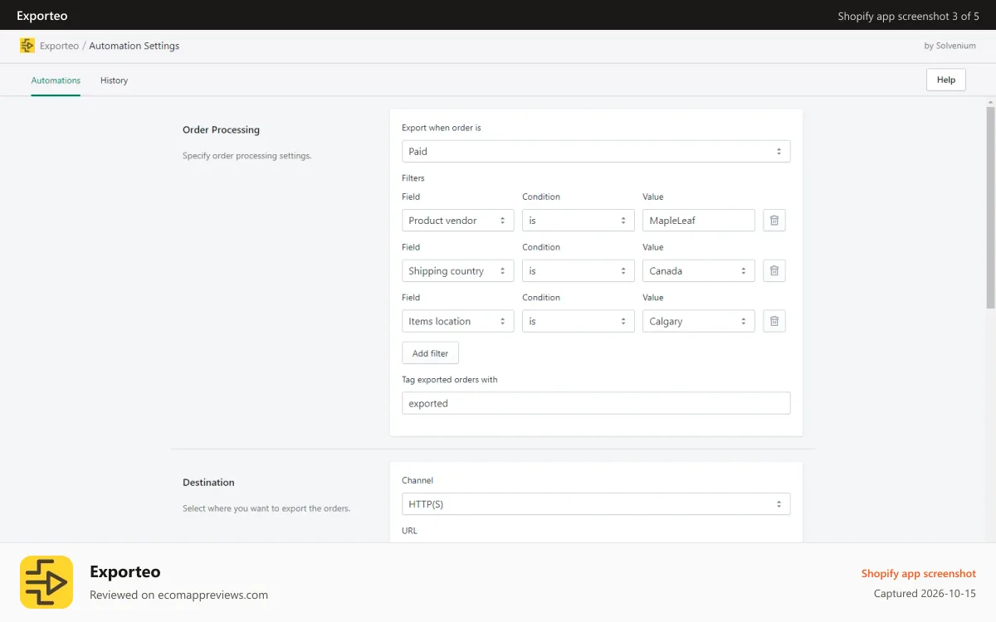Click the 'Channel' label

pos(417,480)
